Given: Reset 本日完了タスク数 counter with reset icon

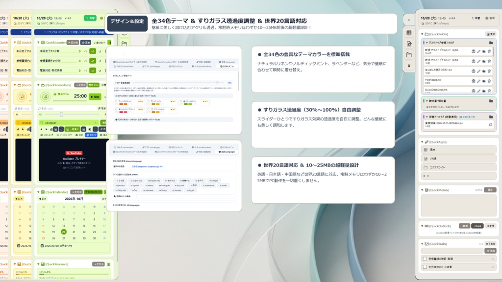Looking at the screenshot, I should (100, 51).
